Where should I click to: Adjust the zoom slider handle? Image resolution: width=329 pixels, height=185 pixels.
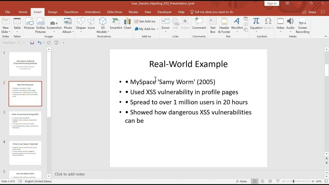pos(293,181)
